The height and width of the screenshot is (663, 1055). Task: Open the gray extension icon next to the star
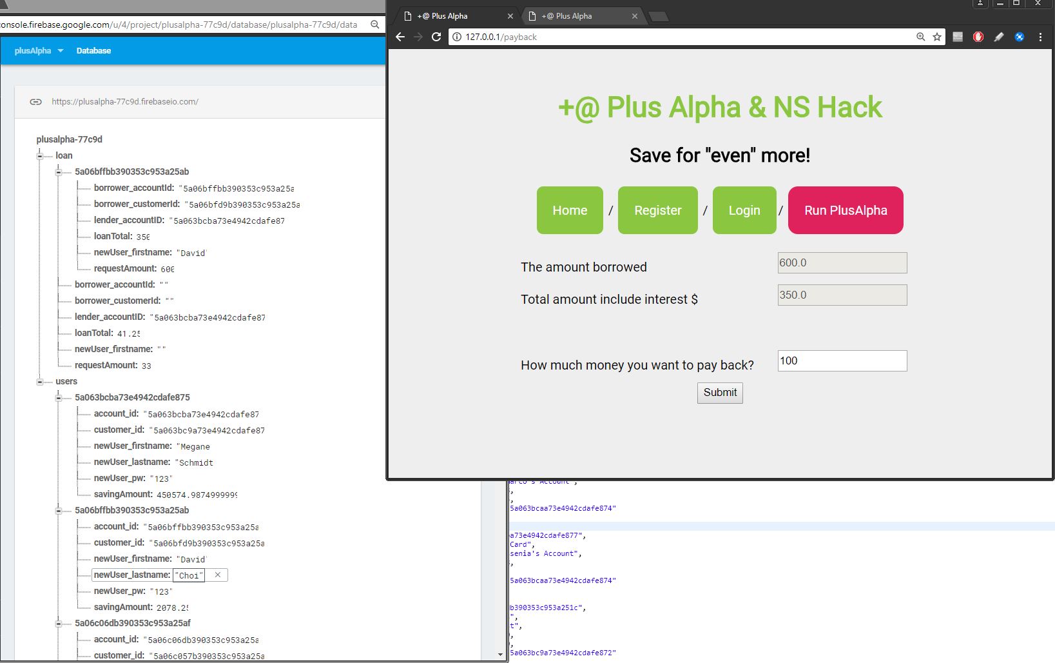(x=958, y=37)
